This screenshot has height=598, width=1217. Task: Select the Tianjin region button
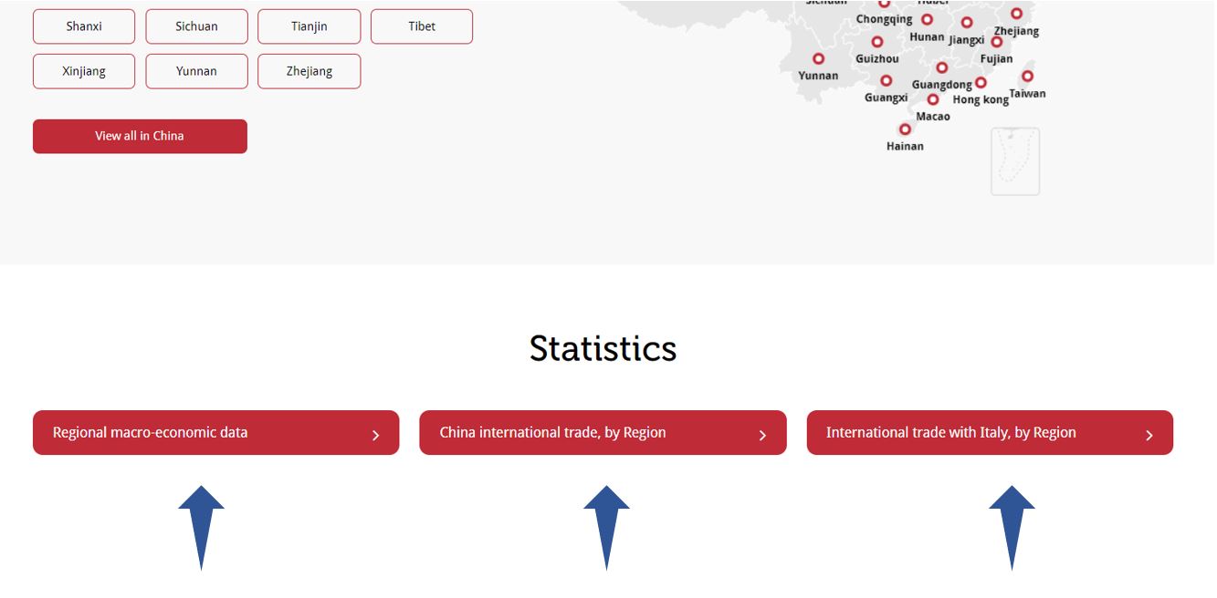pos(309,26)
